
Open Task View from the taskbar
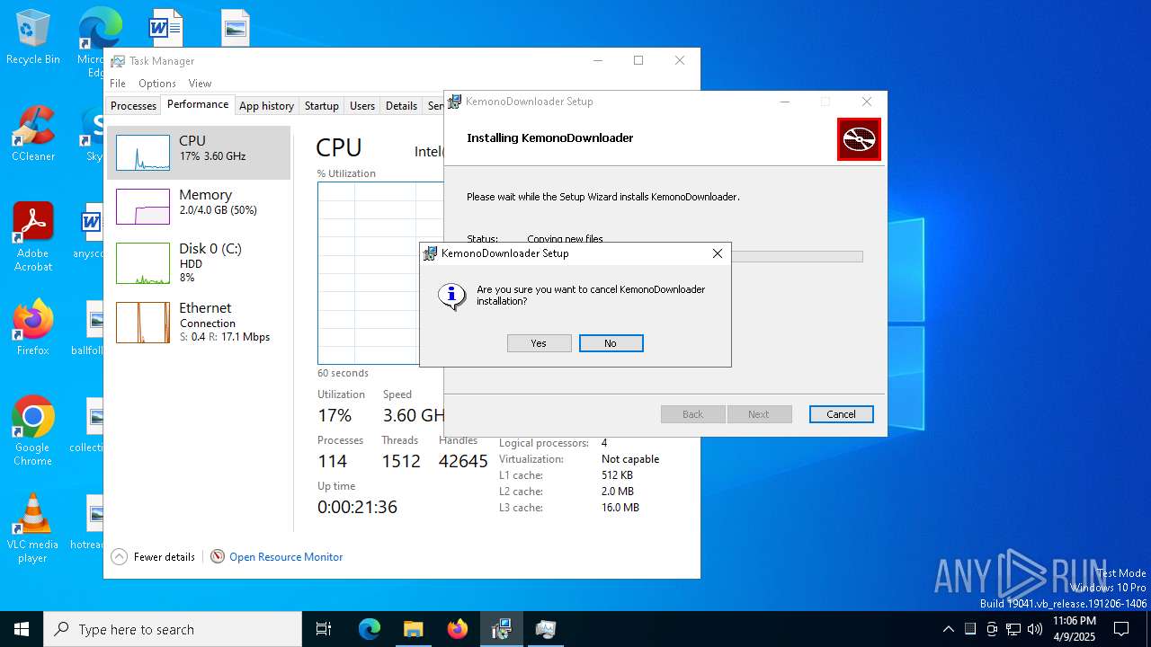[x=324, y=629]
